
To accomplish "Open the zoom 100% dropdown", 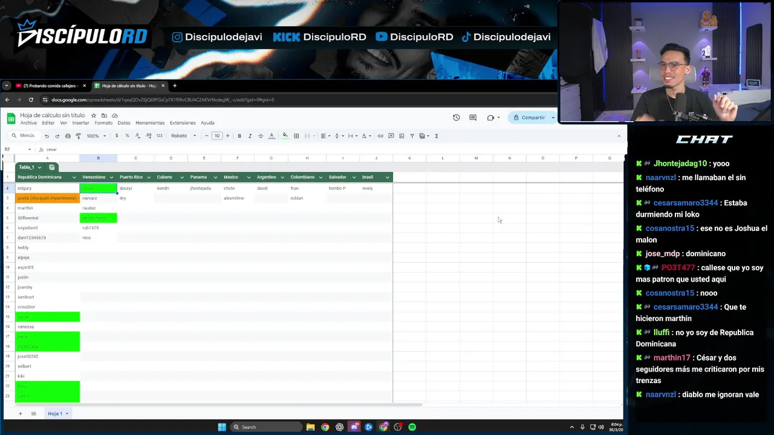I will [x=96, y=136].
